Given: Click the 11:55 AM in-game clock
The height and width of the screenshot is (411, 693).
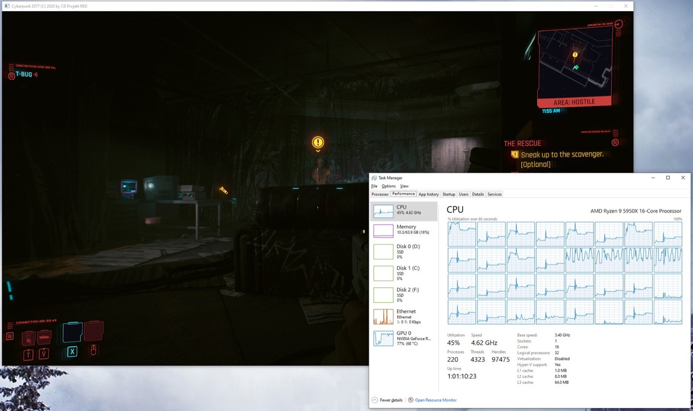Looking at the screenshot, I should coord(551,111).
